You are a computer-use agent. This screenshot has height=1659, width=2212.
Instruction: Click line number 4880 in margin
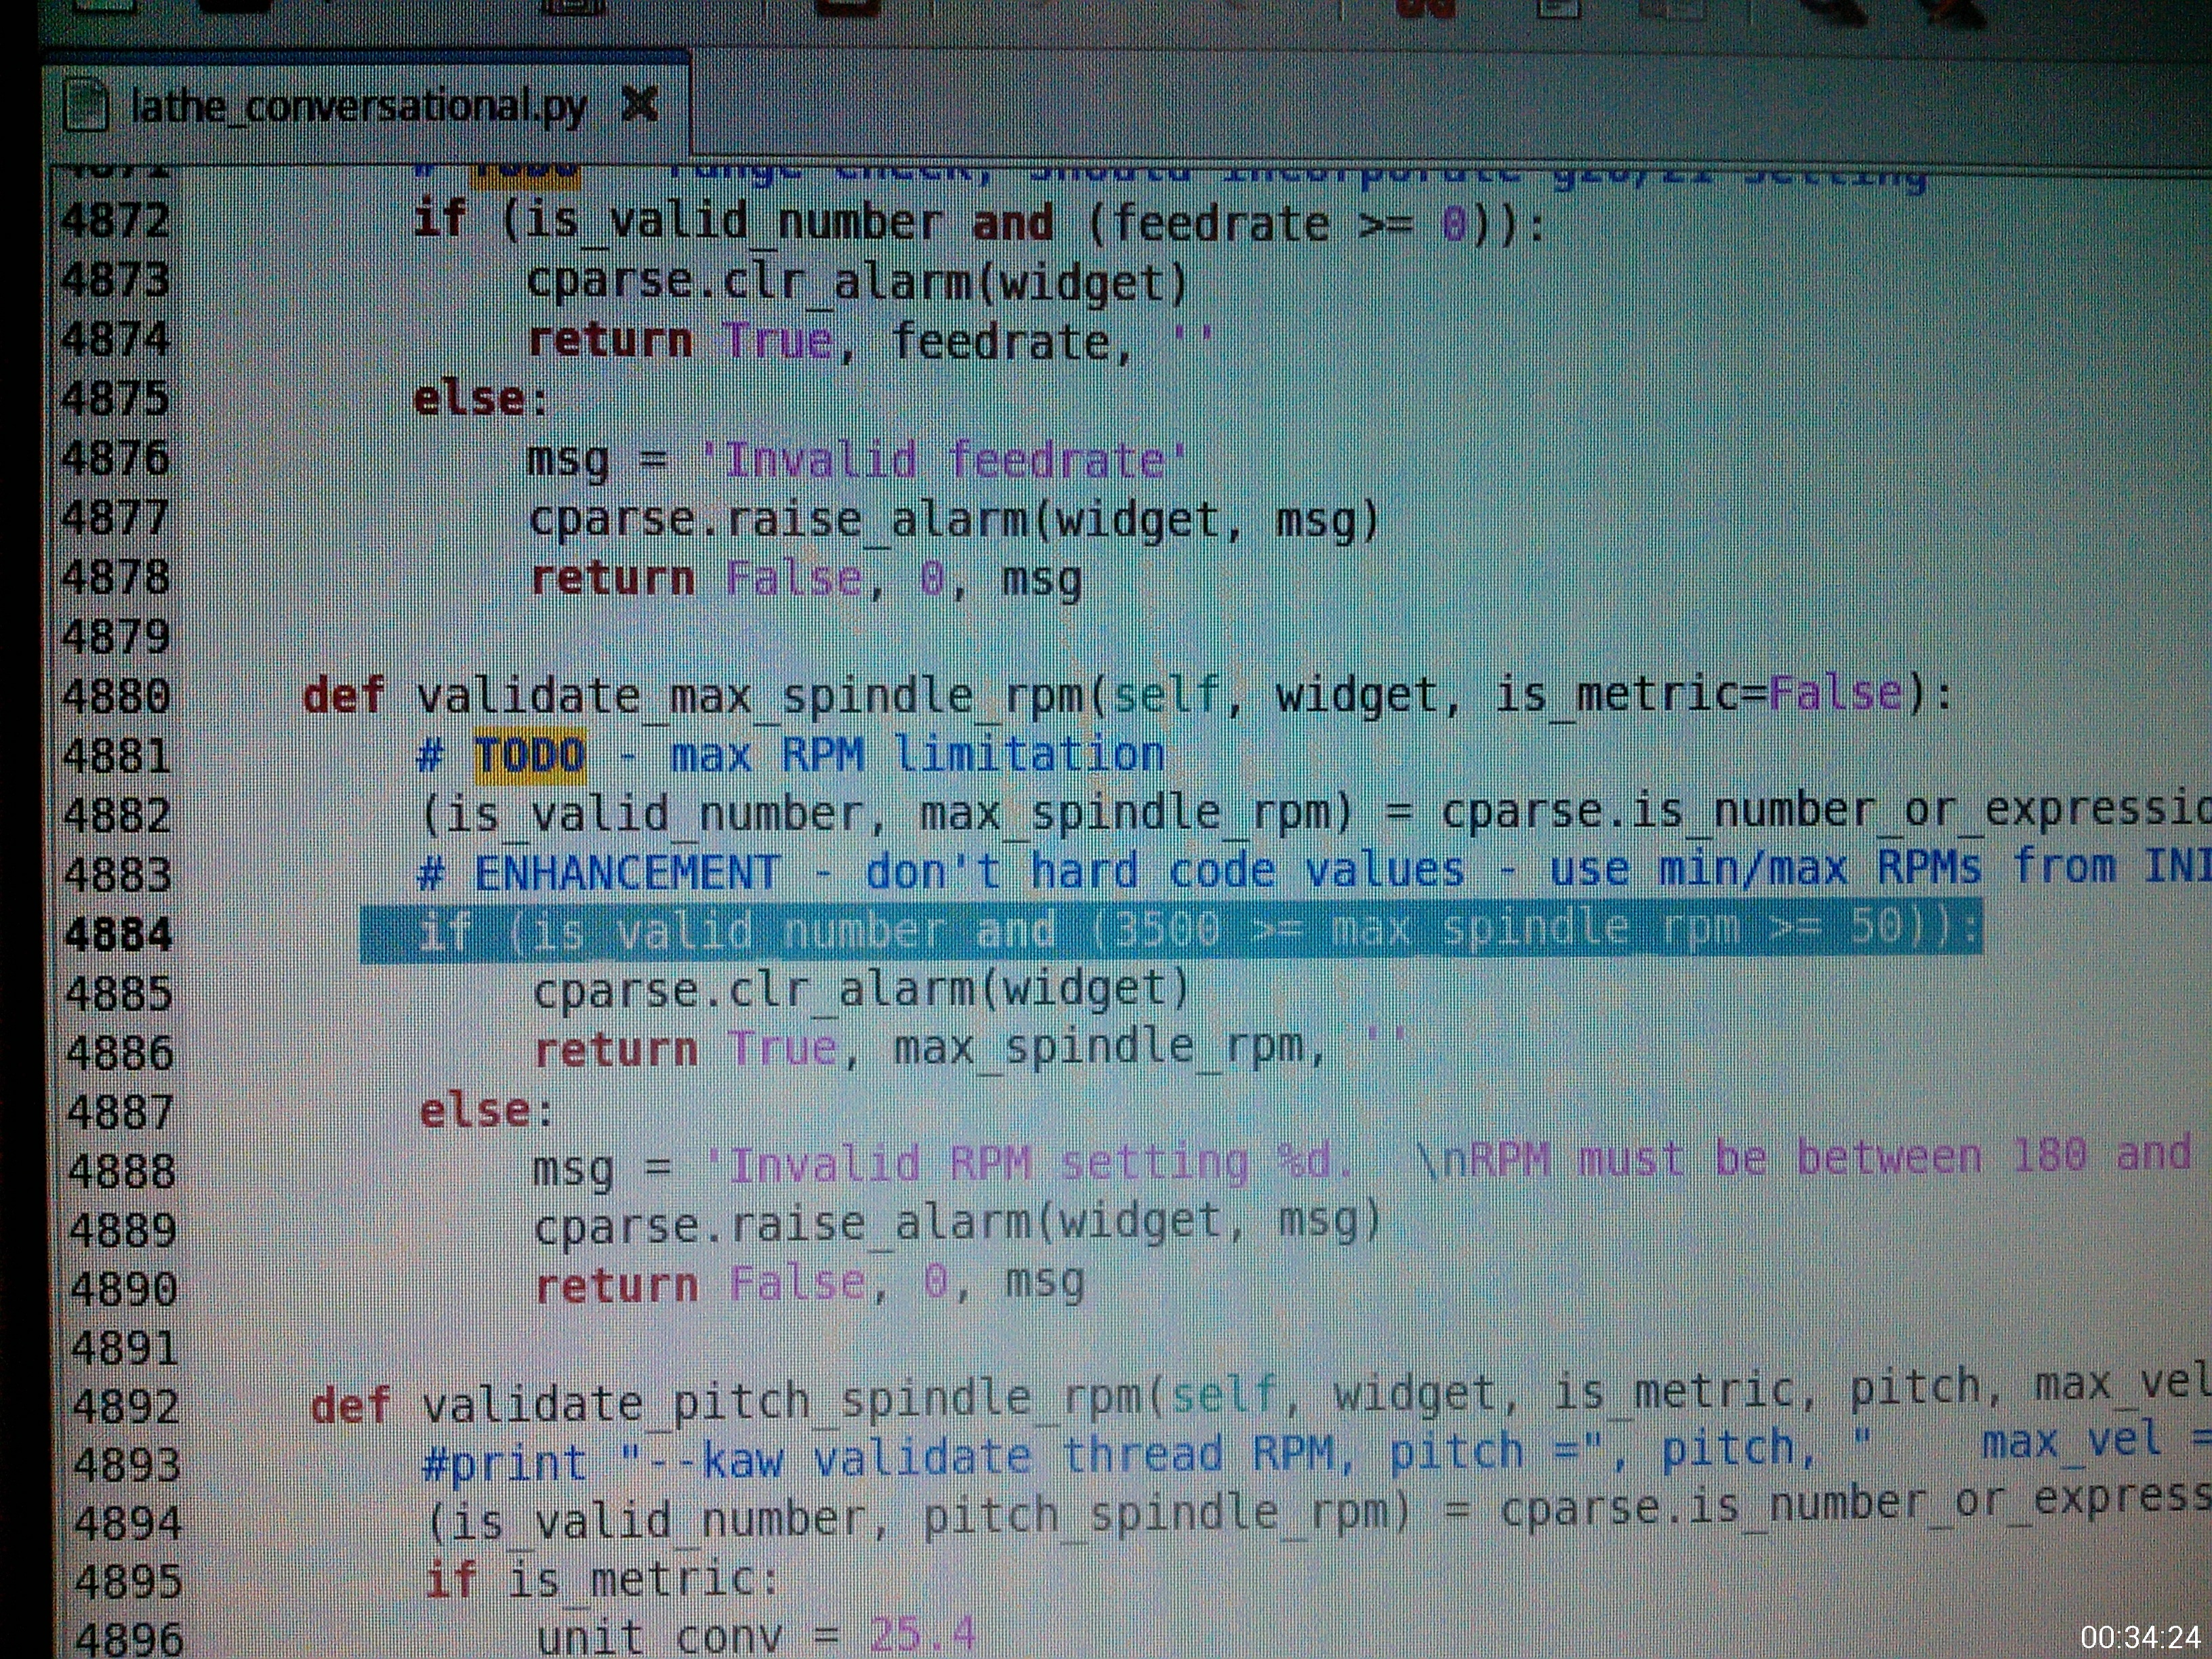(x=116, y=697)
